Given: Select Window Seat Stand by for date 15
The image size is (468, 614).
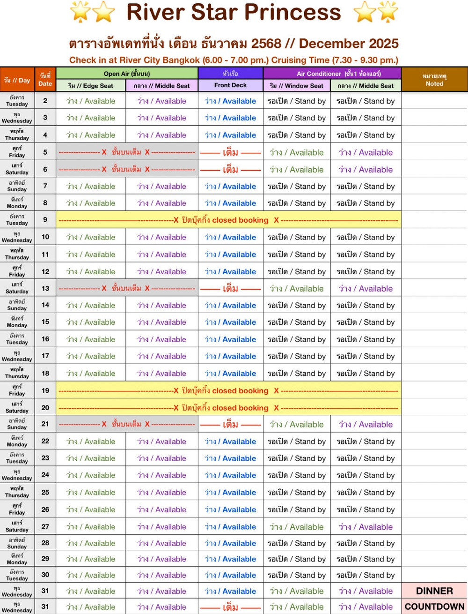Looking at the screenshot, I should 297,322.
